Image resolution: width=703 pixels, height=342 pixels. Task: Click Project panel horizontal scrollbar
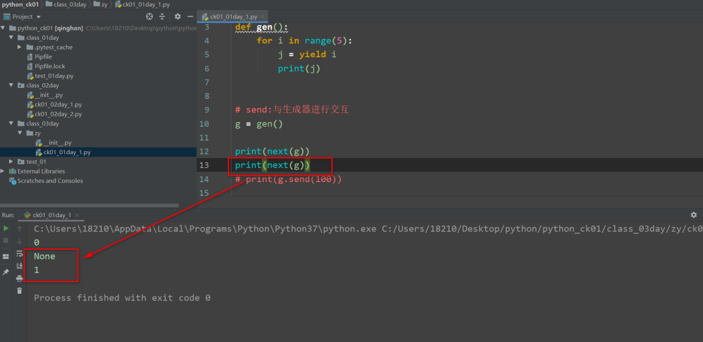tap(89, 205)
